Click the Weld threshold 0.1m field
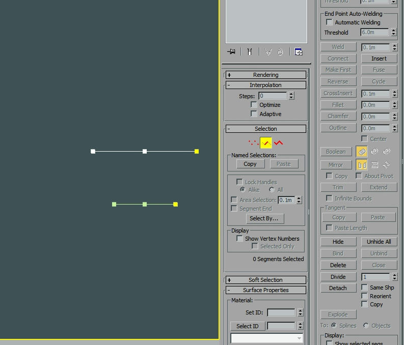 pos(375,47)
